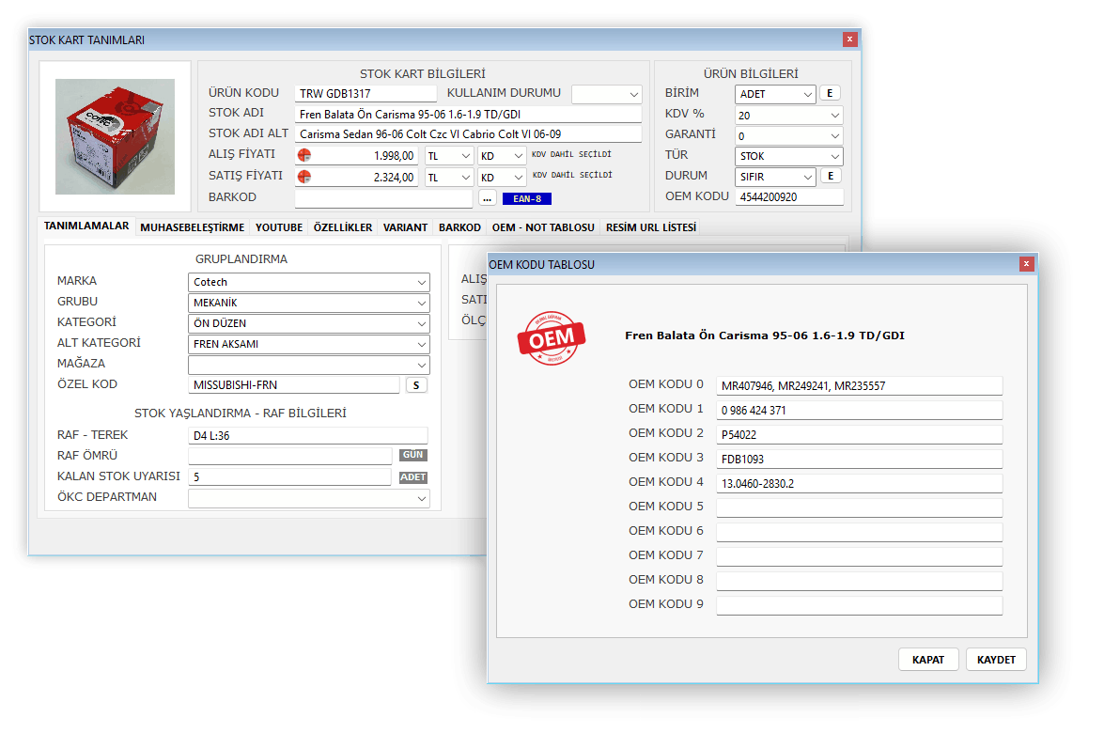The height and width of the screenshot is (749, 1104).
Task: Switch to the YOUTUBE tab
Action: [279, 227]
